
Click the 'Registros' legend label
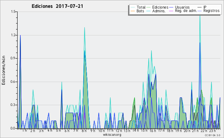click(211, 11)
